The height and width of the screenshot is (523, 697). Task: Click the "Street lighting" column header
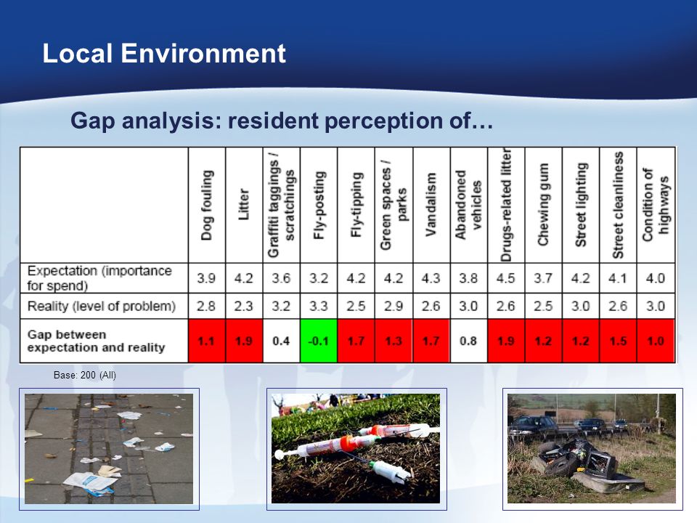click(x=581, y=205)
